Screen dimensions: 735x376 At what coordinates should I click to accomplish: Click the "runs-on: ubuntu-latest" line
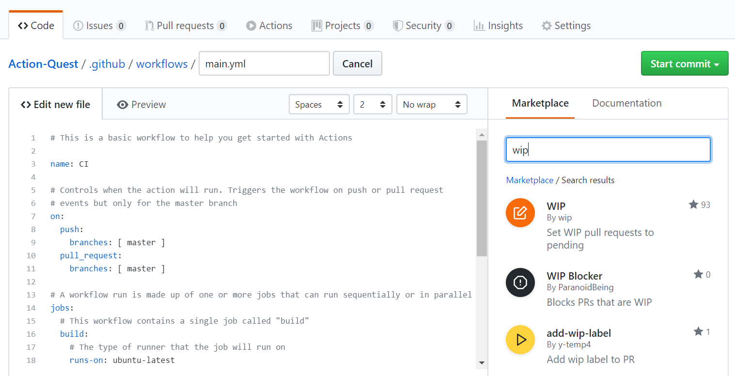tap(122, 360)
